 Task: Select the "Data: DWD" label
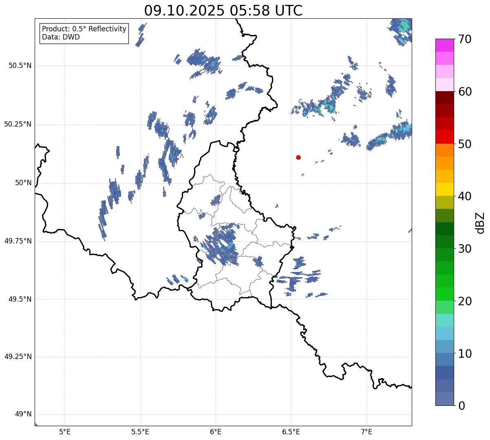coord(61,37)
